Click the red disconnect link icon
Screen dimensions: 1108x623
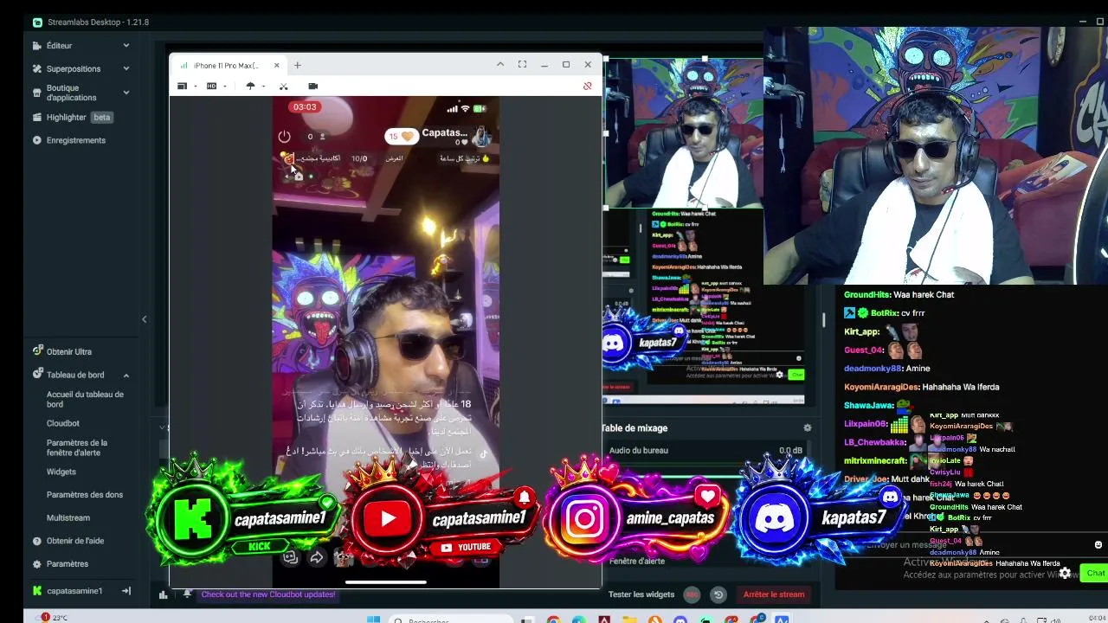coord(588,86)
